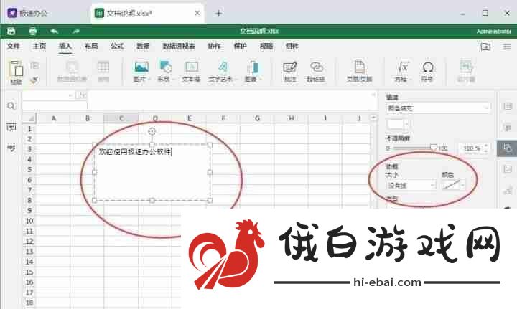
Task: Open the chat icon in left sidebar
Action: (11, 148)
